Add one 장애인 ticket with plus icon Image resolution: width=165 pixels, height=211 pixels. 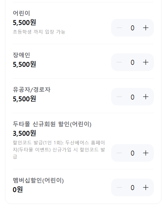pos(146,62)
